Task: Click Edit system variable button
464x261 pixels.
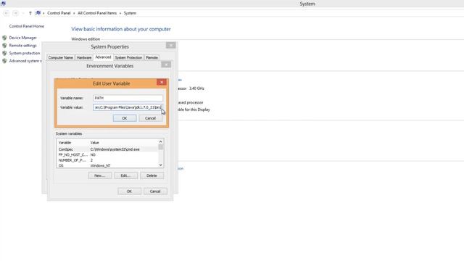Action: tap(125, 175)
